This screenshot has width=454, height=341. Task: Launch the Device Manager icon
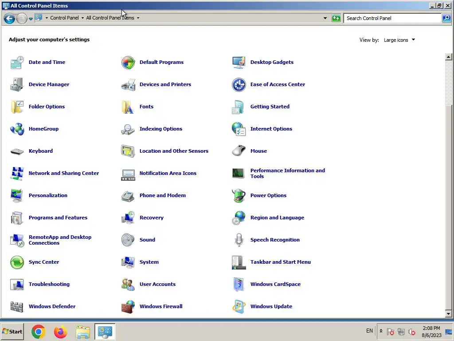17,84
